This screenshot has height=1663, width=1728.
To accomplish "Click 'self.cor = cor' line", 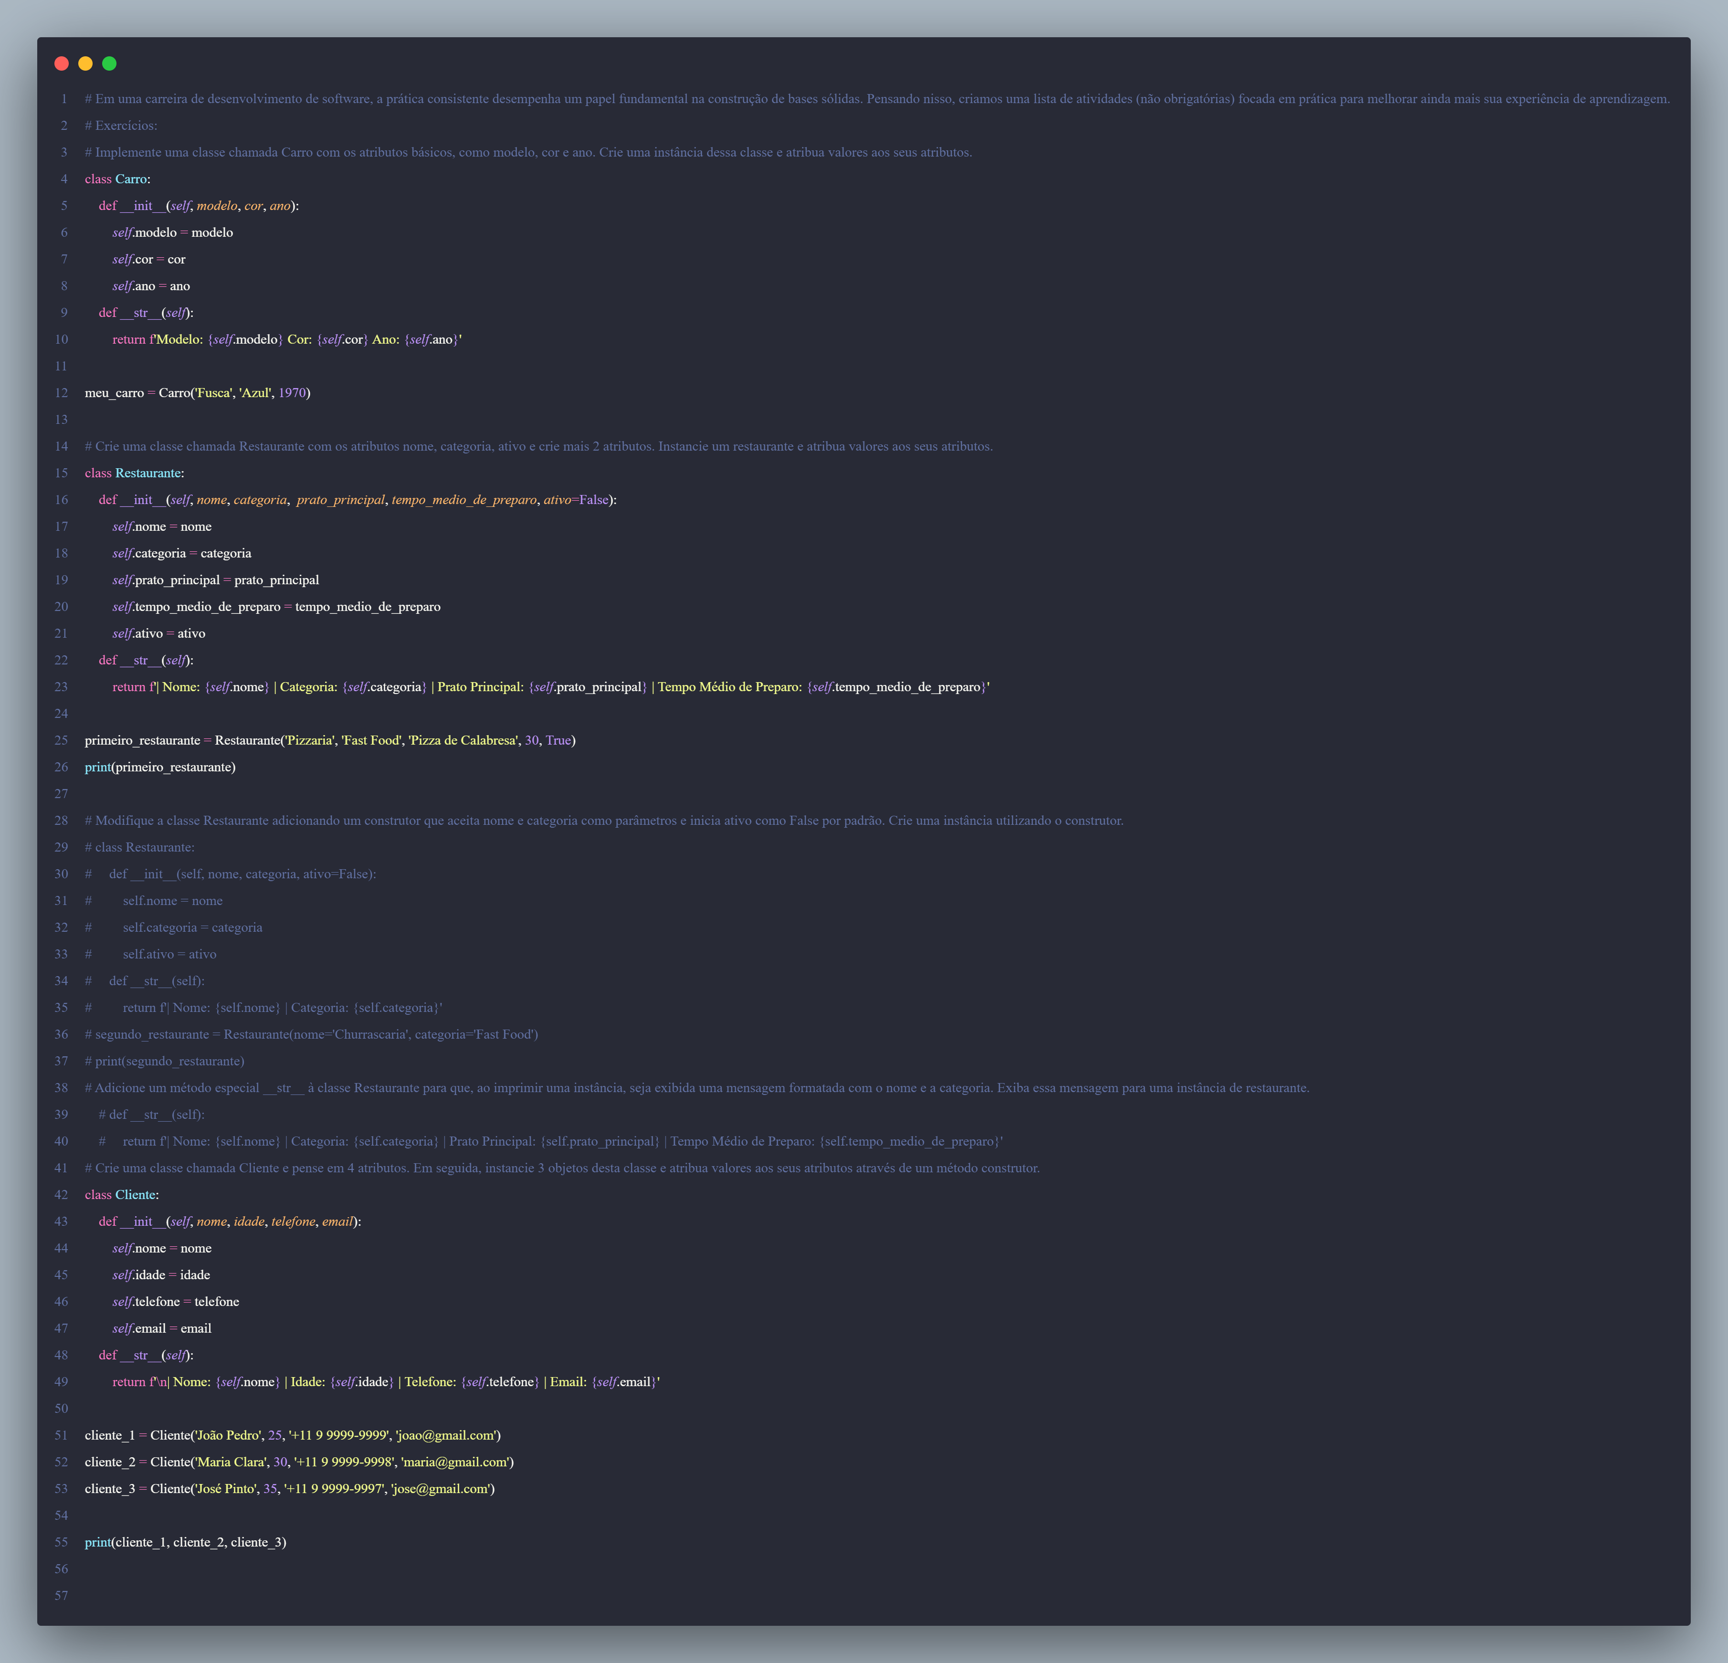I will click(149, 259).
